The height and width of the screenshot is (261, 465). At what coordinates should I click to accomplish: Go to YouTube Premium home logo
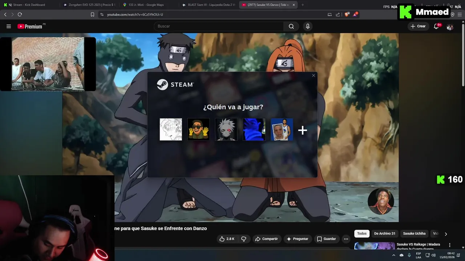coord(30,26)
